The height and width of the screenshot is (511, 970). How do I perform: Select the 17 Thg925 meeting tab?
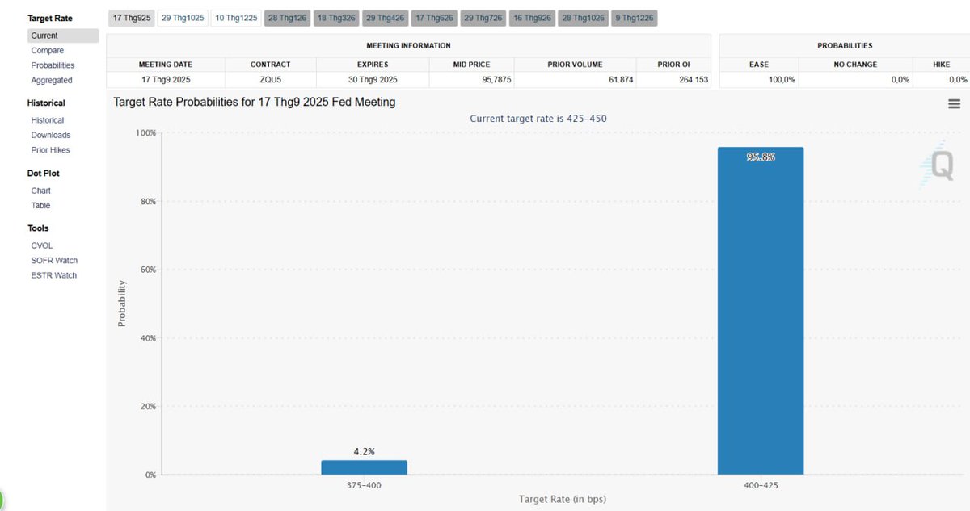tap(132, 18)
